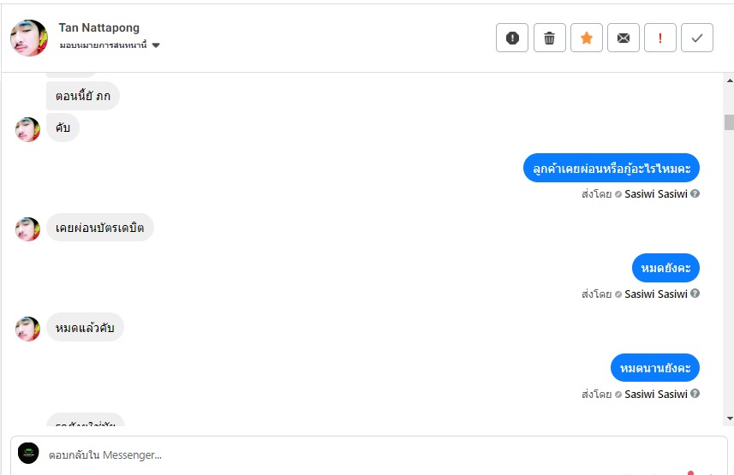
Task: Click help icon under the 'หมดยังคะ' message
Action: tap(695, 294)
